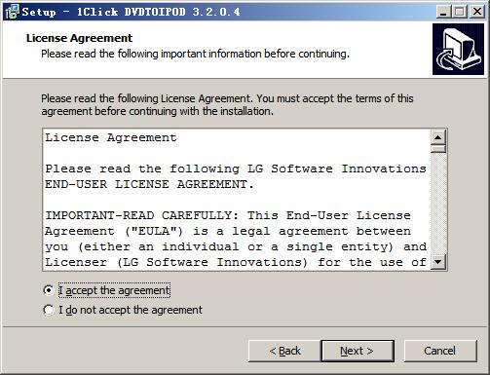This screenshot has width=490, height=375.
Task: Select the do not accept radio circle
Action: (49, 310)
